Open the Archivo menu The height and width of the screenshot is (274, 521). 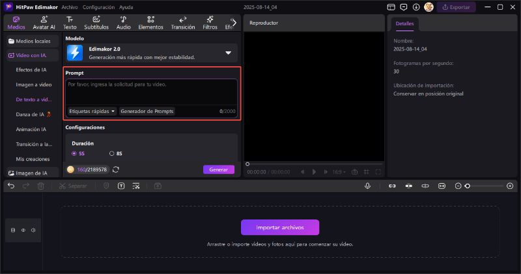click(70, 7)
